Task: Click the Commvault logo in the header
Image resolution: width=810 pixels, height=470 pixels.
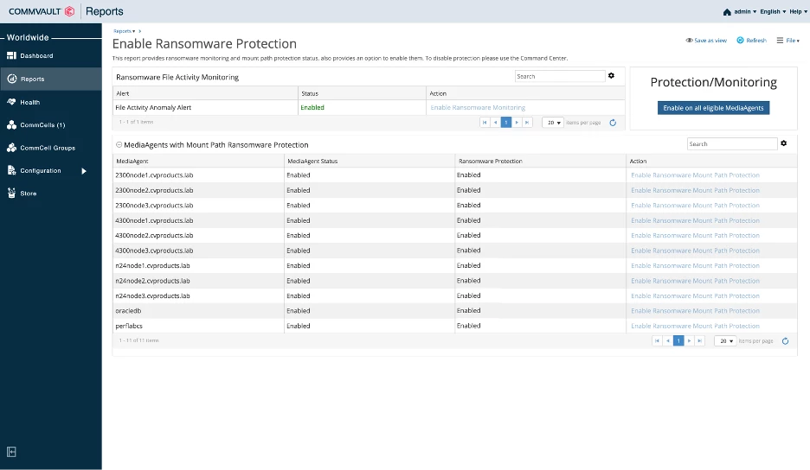Action: [x=42, y=11]
